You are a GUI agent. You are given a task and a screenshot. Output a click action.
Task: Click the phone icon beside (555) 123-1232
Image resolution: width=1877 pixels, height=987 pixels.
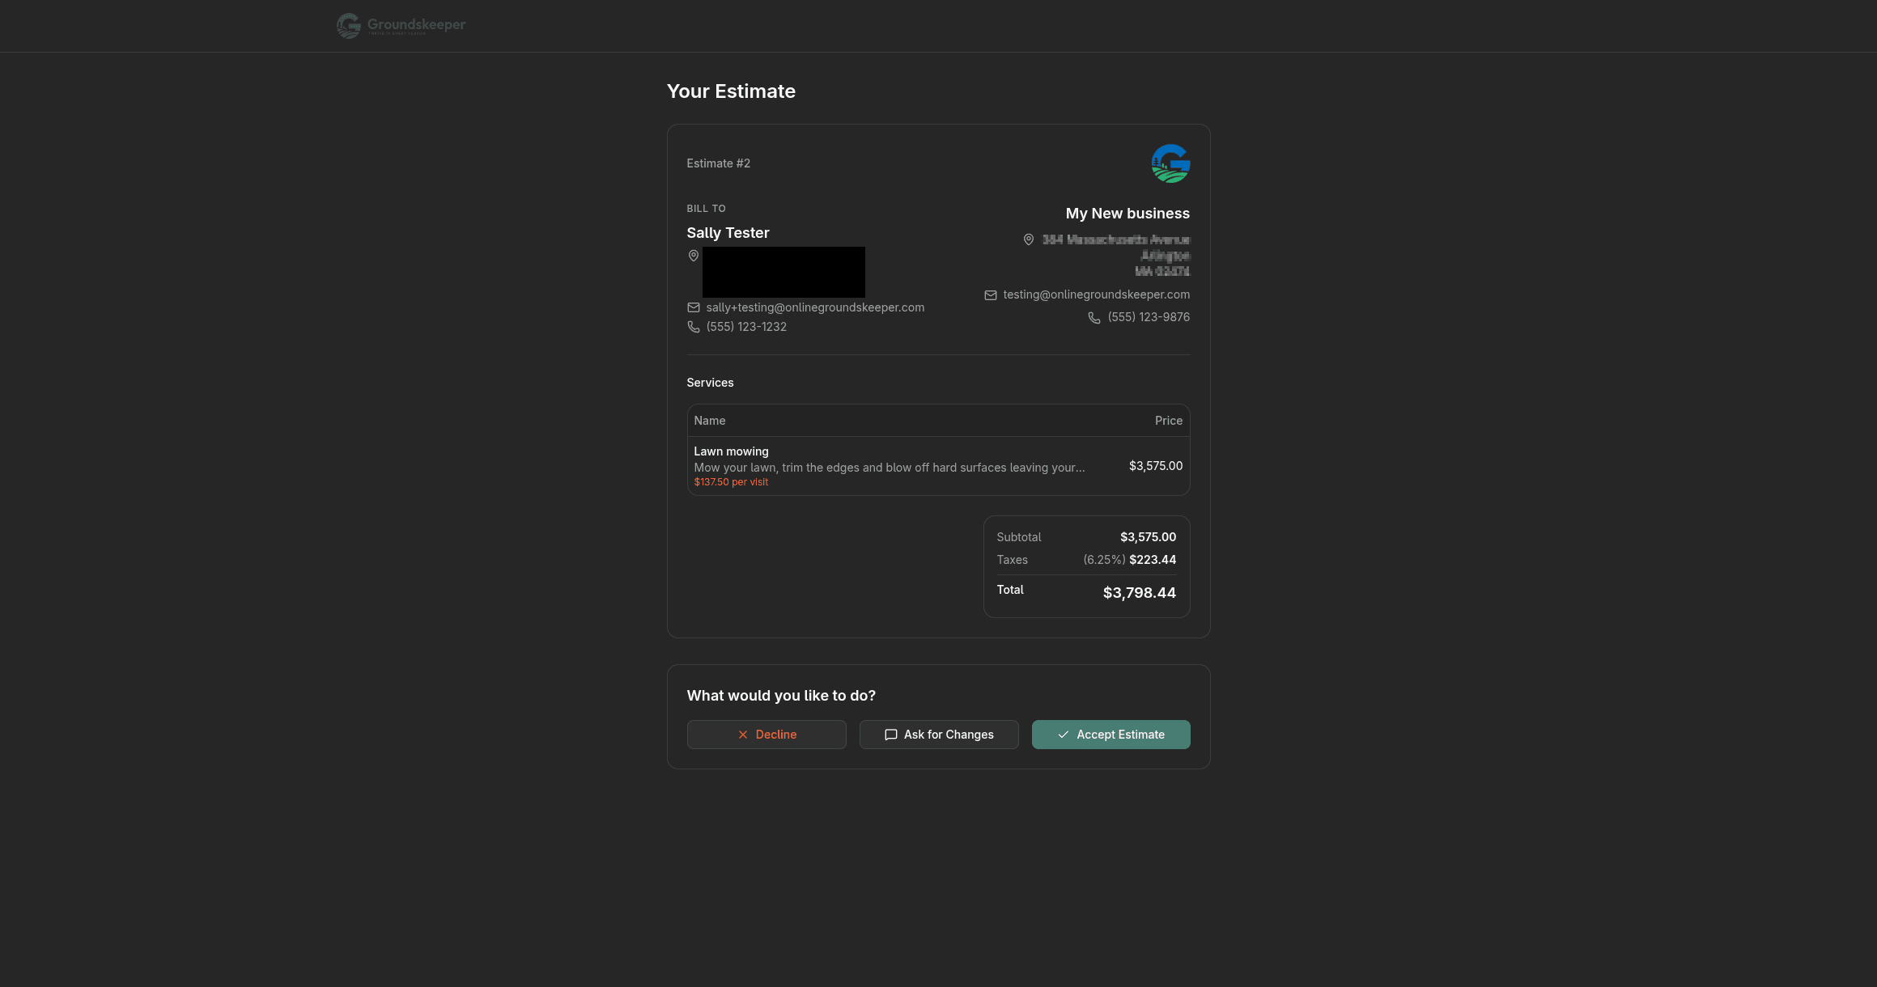693,327
